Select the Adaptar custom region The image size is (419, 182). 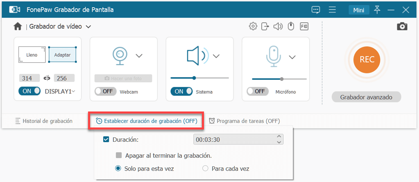pos(62,55)
